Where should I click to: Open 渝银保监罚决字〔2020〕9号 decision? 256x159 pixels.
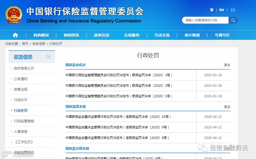117,127
